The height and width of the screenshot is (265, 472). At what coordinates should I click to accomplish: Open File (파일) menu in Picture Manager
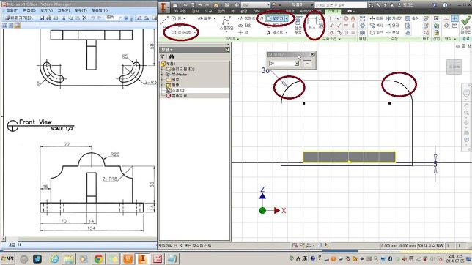pos(12,10)
